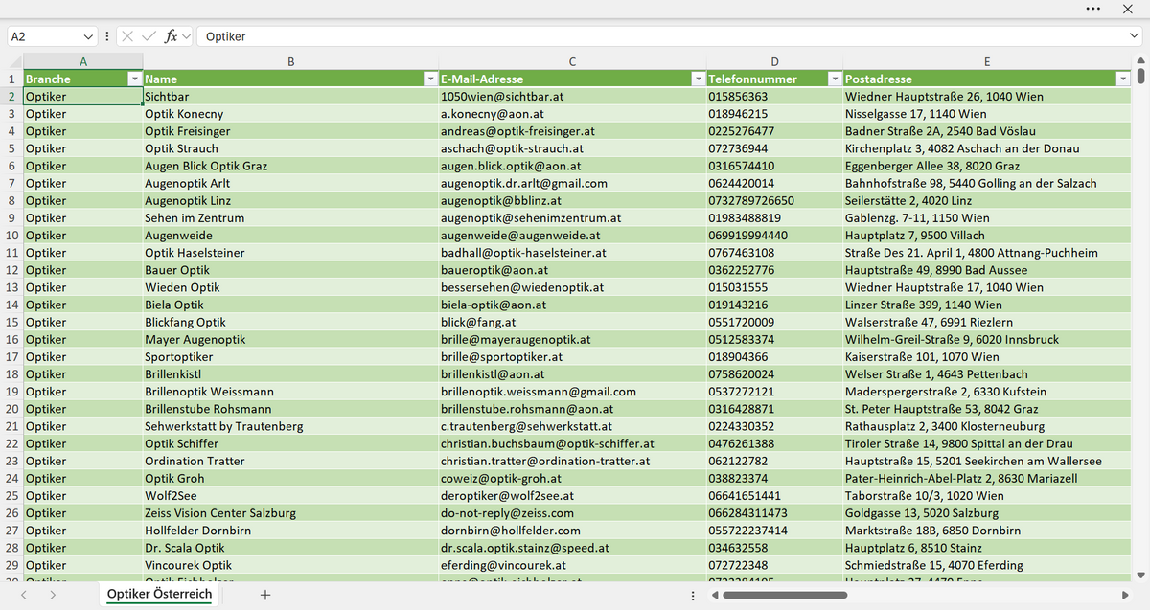Click the sheet tab bar options dots

(693, 596)
